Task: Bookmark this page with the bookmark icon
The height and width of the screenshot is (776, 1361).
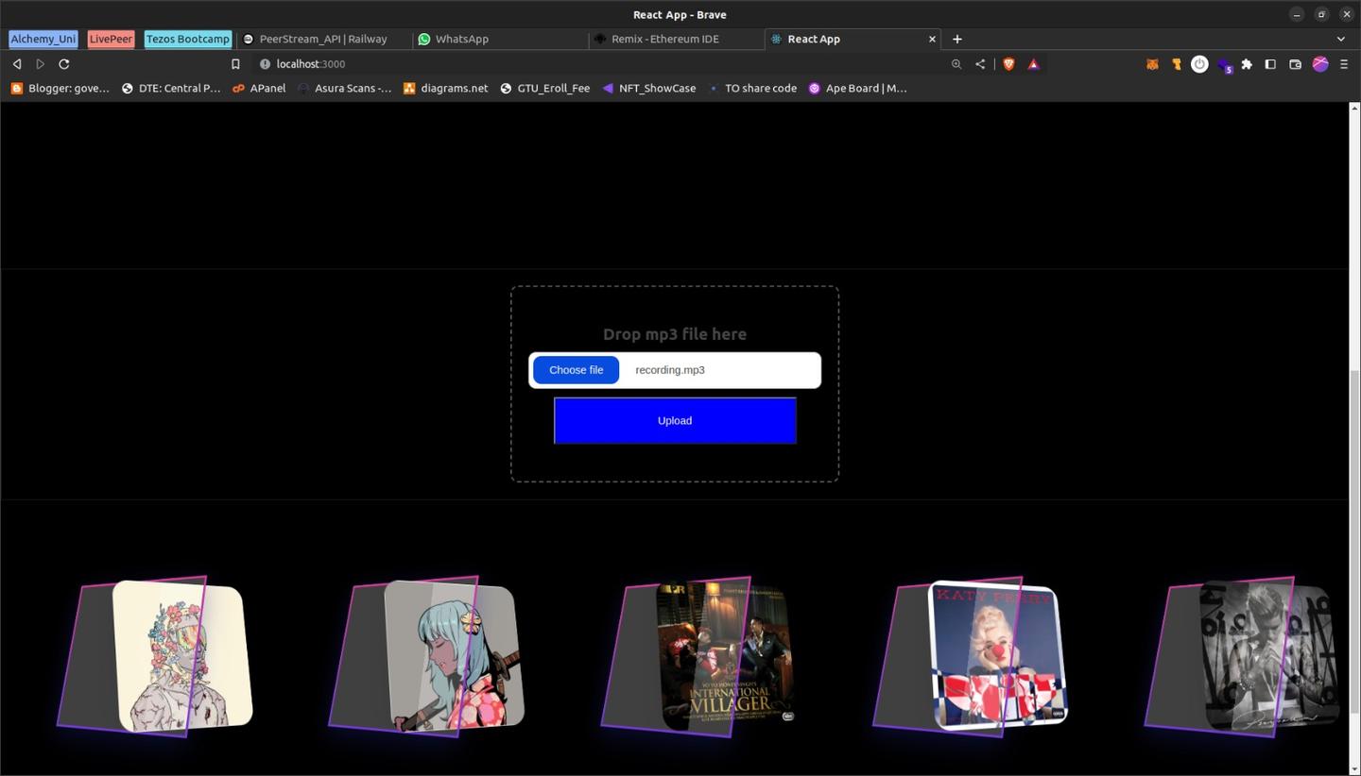Action: [236, 64]
